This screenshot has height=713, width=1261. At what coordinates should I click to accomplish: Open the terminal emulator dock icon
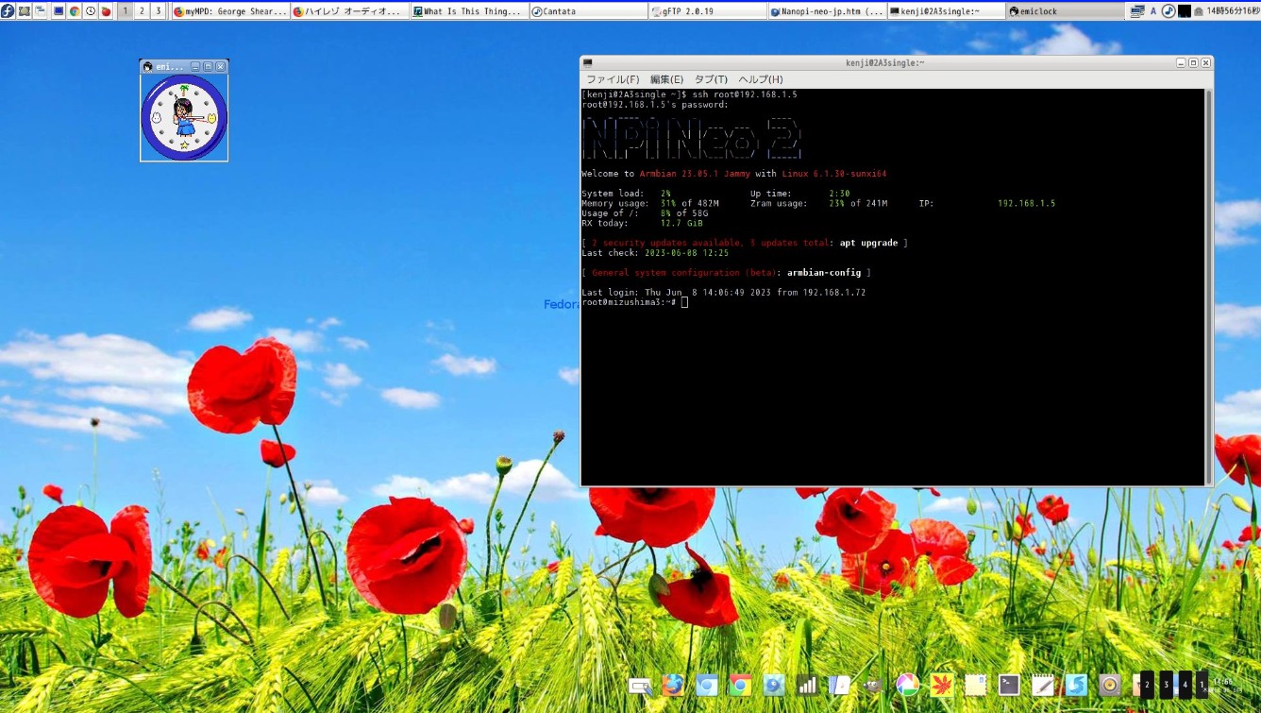[x=1008, y=685]
